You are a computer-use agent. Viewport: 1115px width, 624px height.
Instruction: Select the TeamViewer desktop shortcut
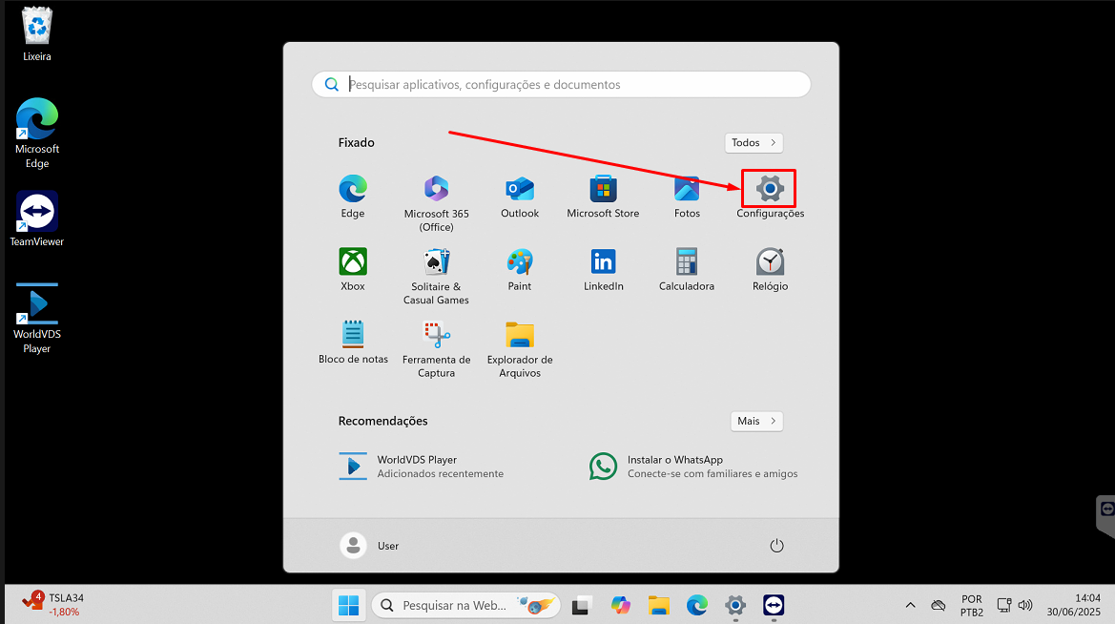(x=37, y=218)
